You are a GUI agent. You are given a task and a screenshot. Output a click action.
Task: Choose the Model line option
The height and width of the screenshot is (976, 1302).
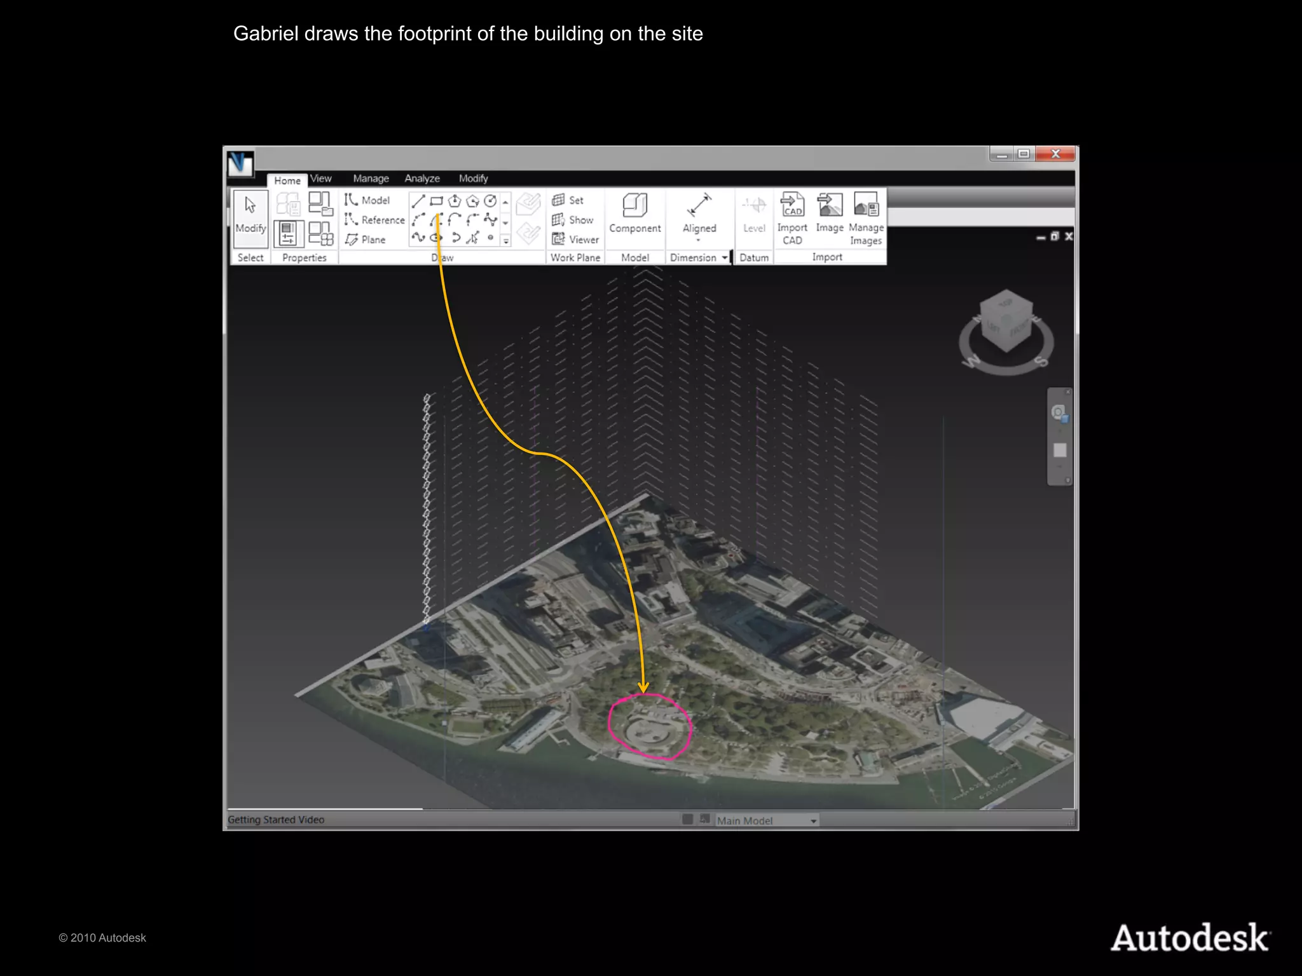[367, 200]
